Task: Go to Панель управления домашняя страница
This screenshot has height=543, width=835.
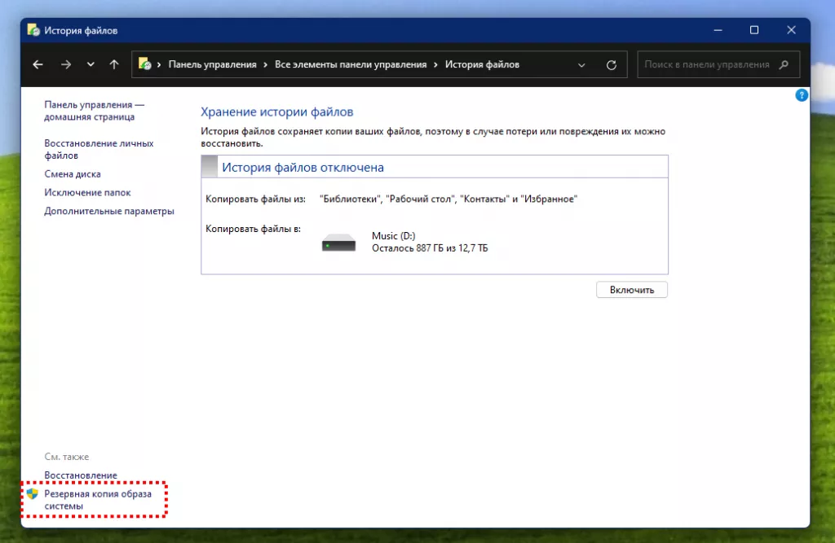Action: [x=94, y=111]
